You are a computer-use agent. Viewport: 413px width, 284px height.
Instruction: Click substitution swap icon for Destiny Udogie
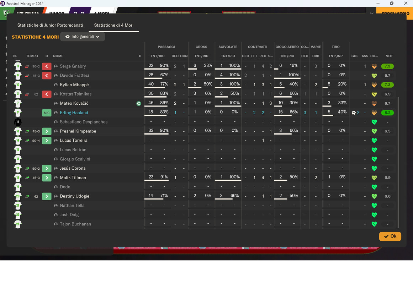pyautogui.click(x=27, y=196)
